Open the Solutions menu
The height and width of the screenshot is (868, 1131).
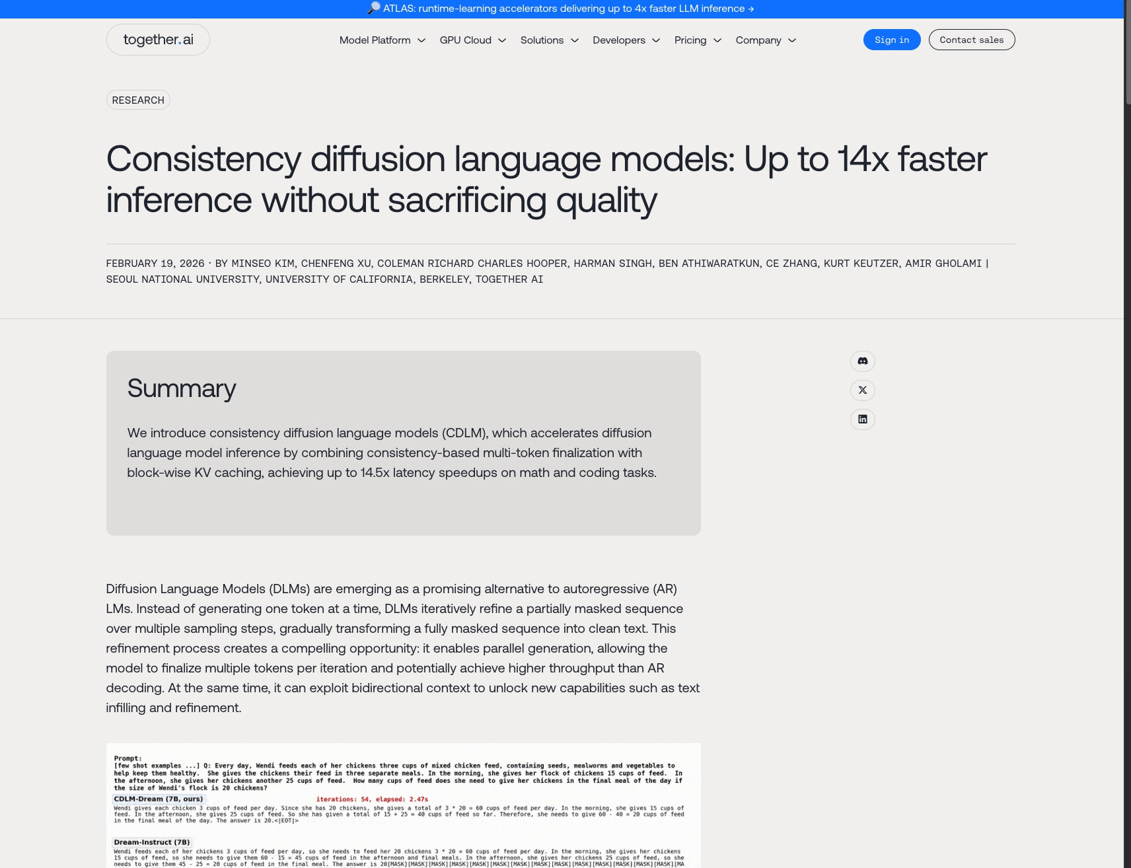coord(550,40)
